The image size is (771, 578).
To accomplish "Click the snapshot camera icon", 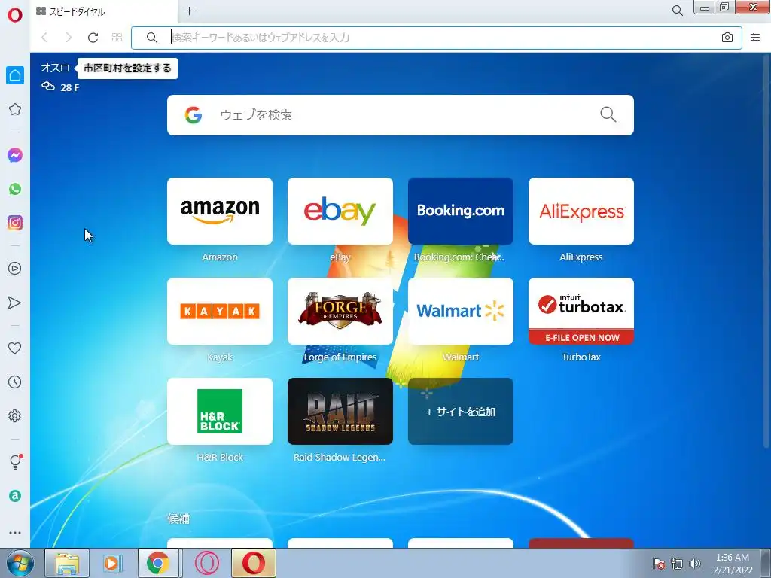I will [727, 38].
